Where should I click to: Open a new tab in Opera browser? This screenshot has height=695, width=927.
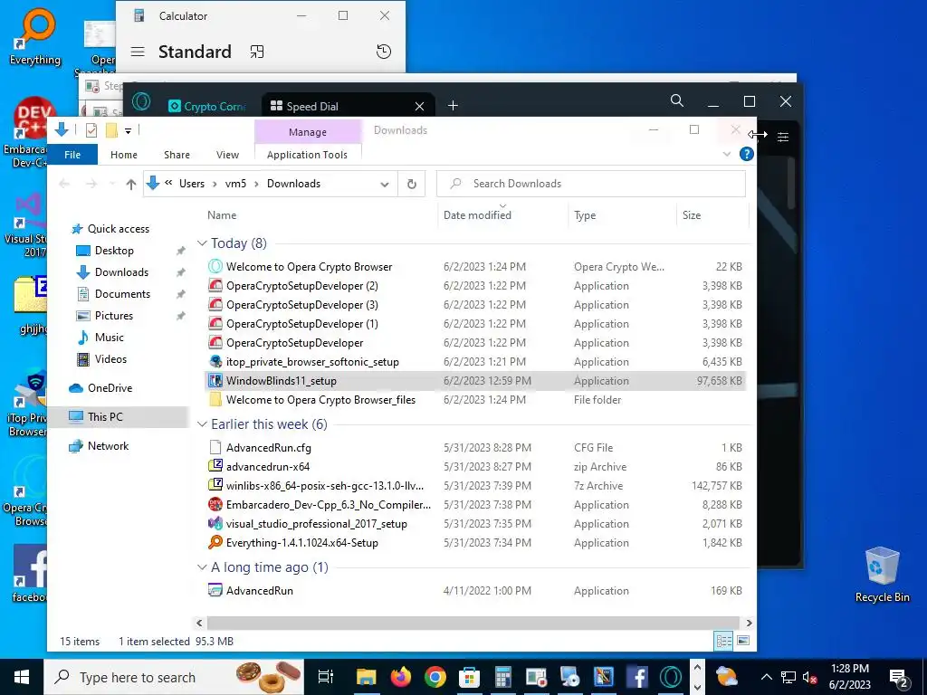coord(453,105)
